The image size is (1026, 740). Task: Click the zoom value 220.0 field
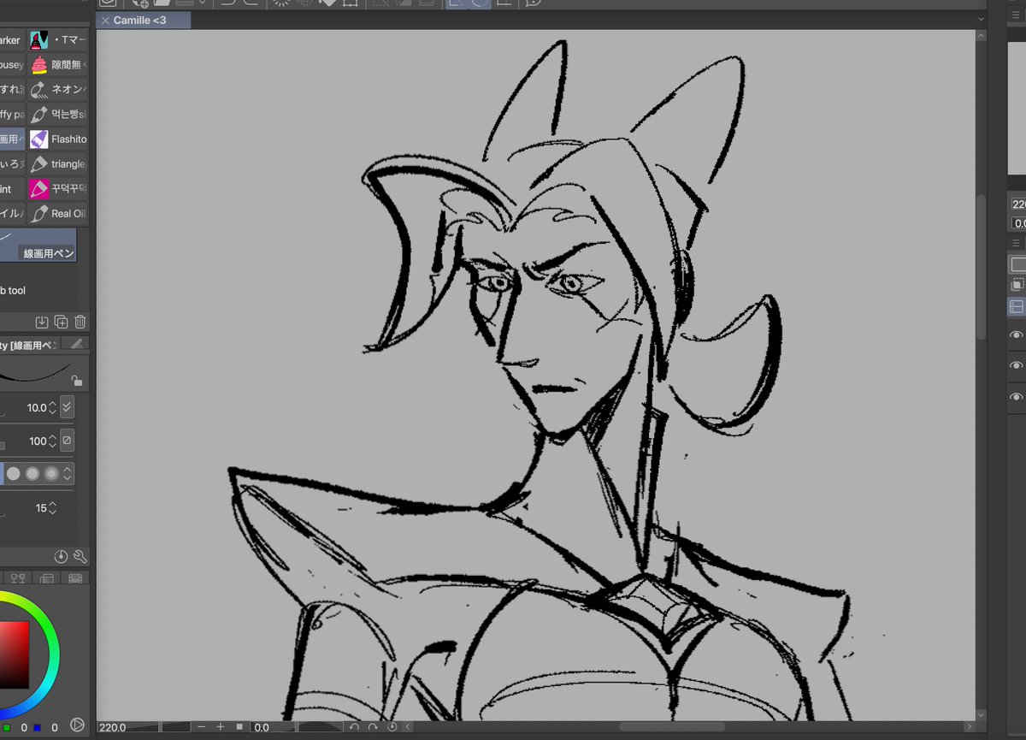click(x=128, y=727)
